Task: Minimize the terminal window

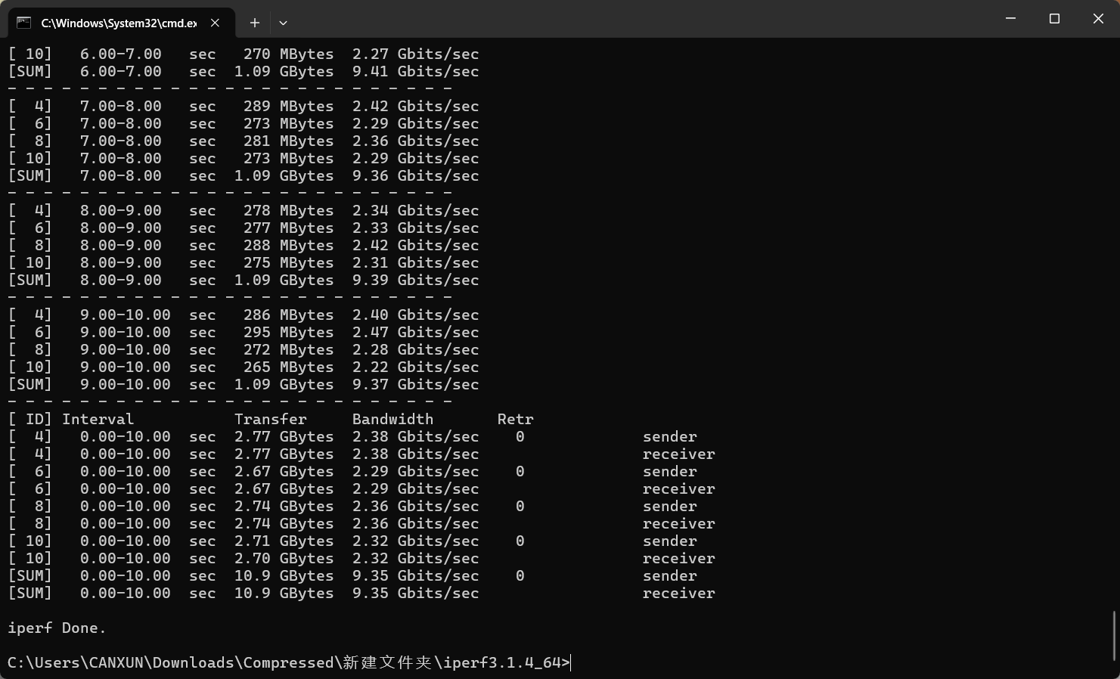Action: (1010, 18)
